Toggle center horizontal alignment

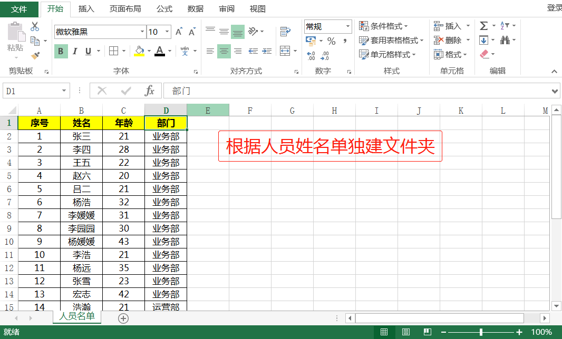224,51
